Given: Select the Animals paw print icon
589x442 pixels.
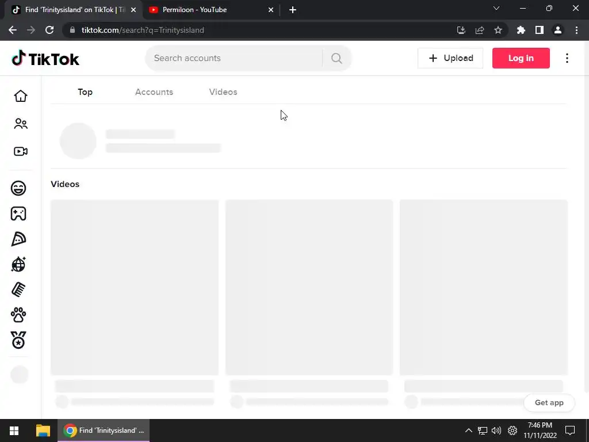Looking at the screenshot, I should click(x=18, y=315).
